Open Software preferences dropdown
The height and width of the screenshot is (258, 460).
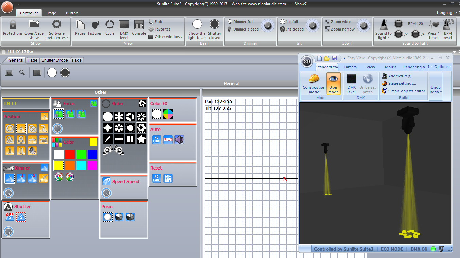point(57,29)
